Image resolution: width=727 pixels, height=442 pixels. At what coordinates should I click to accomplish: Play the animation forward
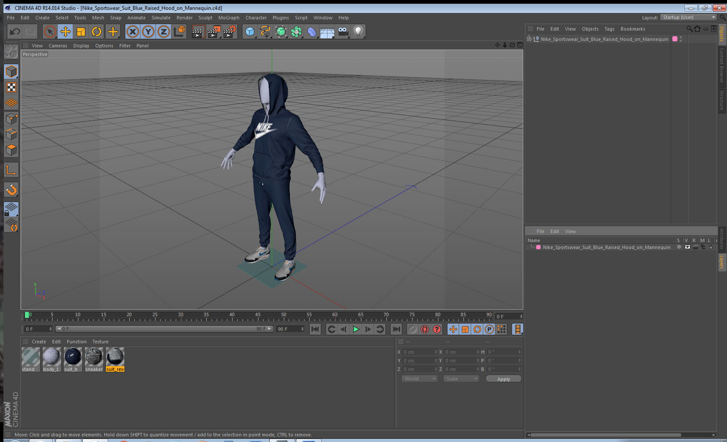(356, 329)
